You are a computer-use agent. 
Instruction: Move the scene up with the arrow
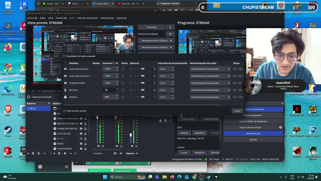(45, 153)
